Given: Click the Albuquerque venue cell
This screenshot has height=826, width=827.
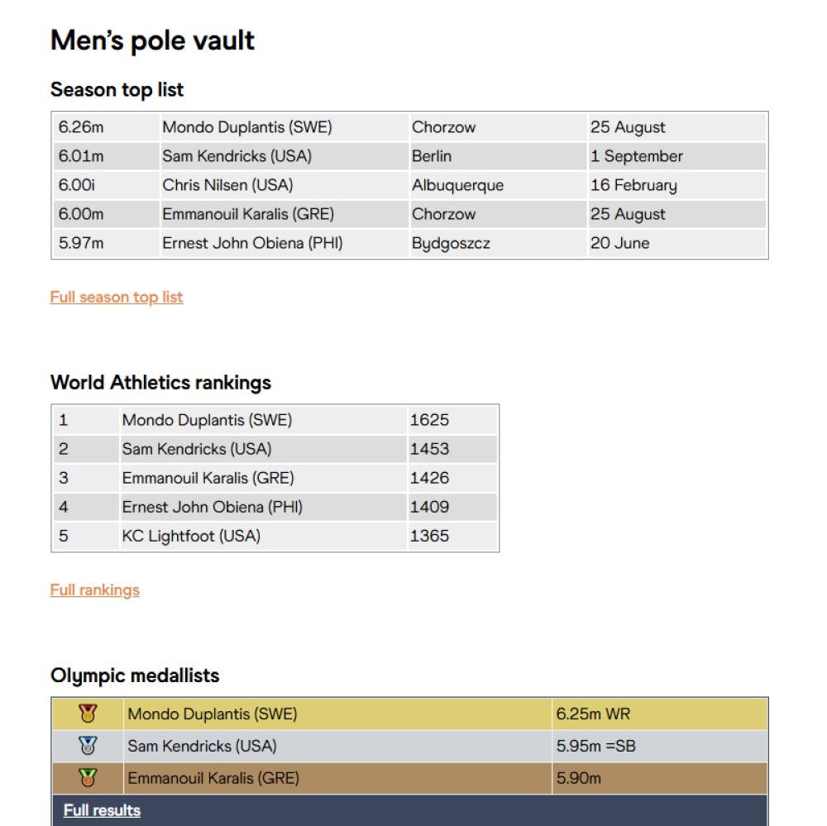Looking at the screenshot, I should [x=457, y=185].
